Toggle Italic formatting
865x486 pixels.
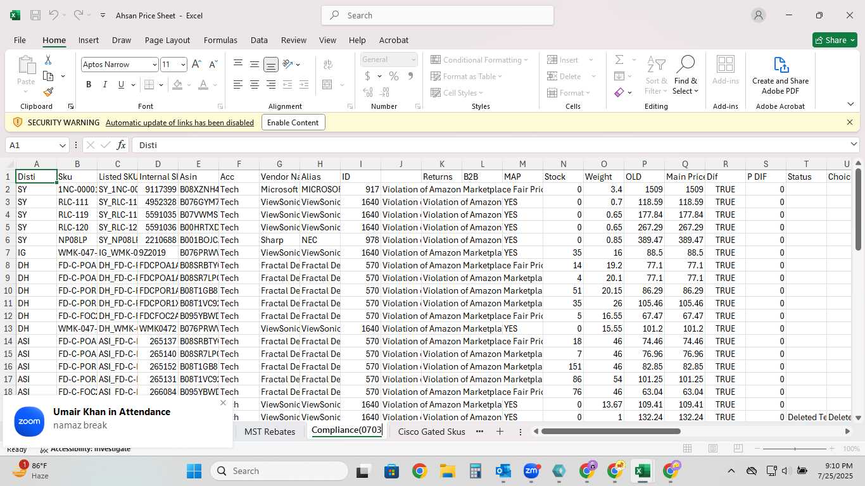(x=104, y=85)
